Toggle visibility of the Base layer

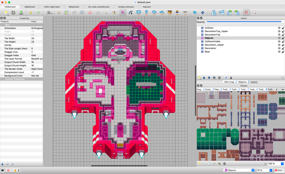[279, 52]
